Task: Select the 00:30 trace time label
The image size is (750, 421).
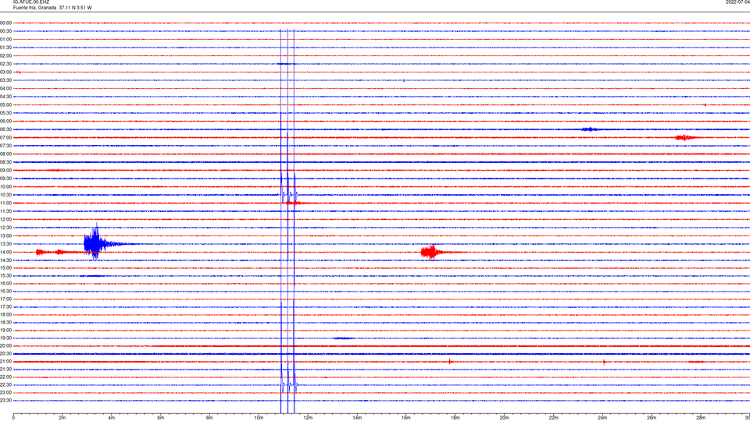Action: (5, 31)
